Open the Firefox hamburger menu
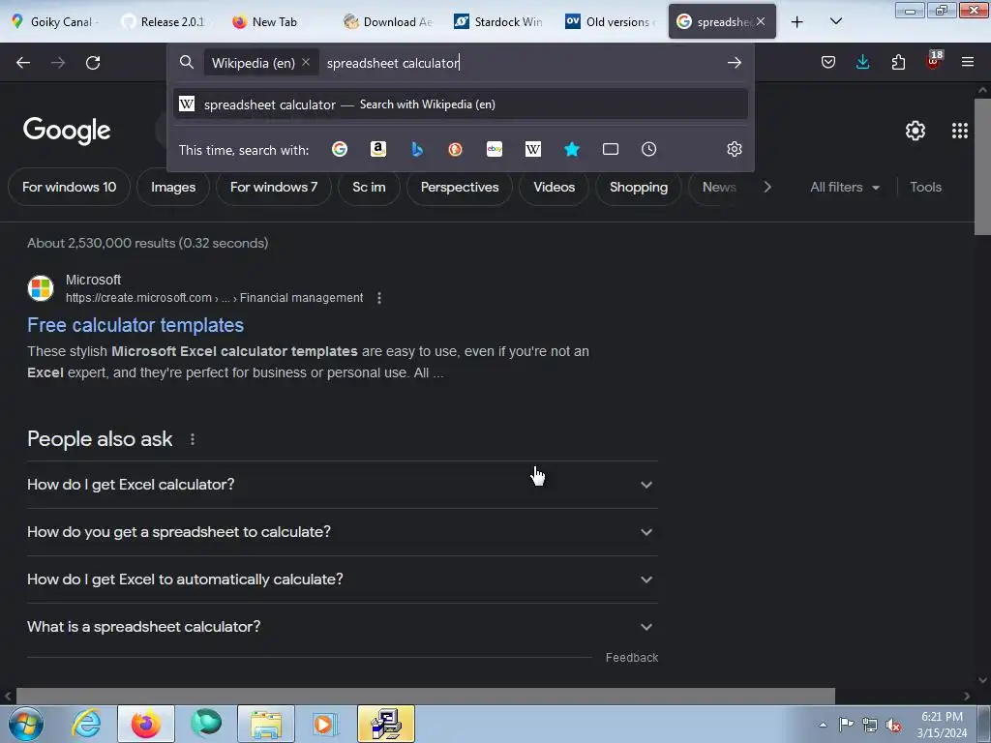991x743 pixels. pos(968,62)
